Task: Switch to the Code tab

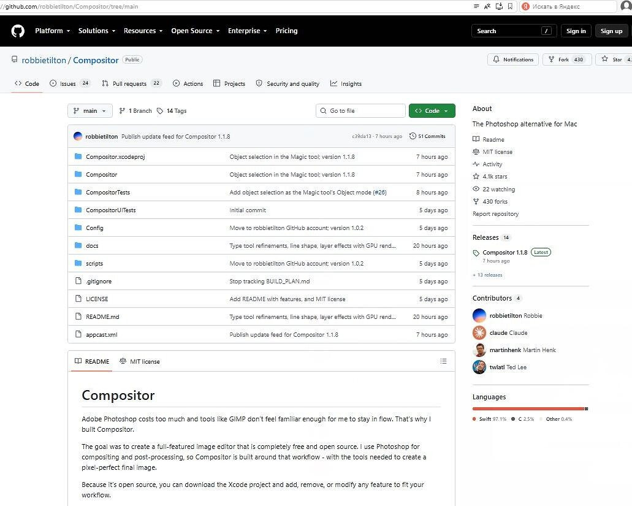Action: click(x=26, y=83)
